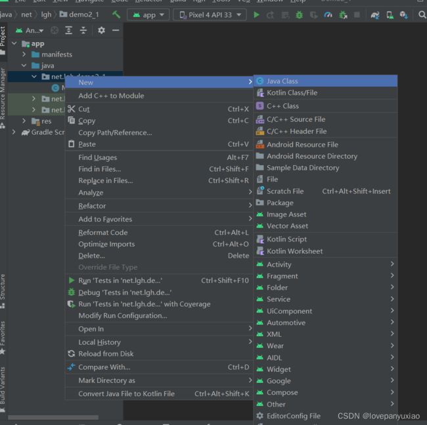Expand the Gradle Scripts node
This screenshot has height=425, width=427.
click(x=14, y=132)
